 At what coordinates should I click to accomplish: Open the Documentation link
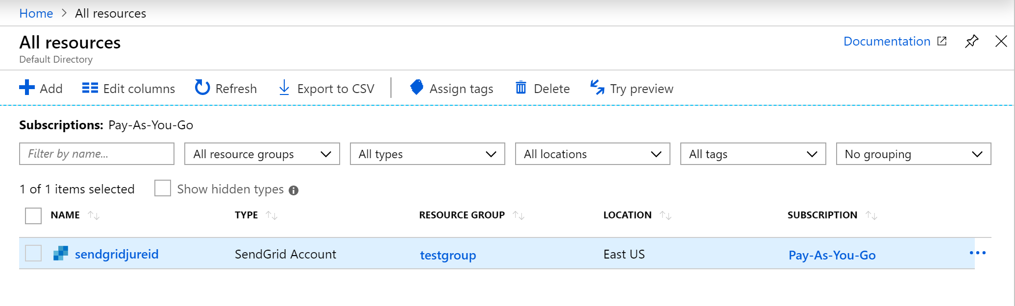pyautogui.click(x=887, y=41)
